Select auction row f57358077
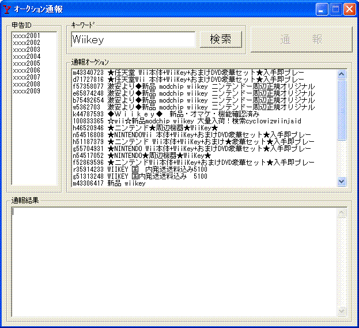 pyautogui.click(x=204, y=86)
